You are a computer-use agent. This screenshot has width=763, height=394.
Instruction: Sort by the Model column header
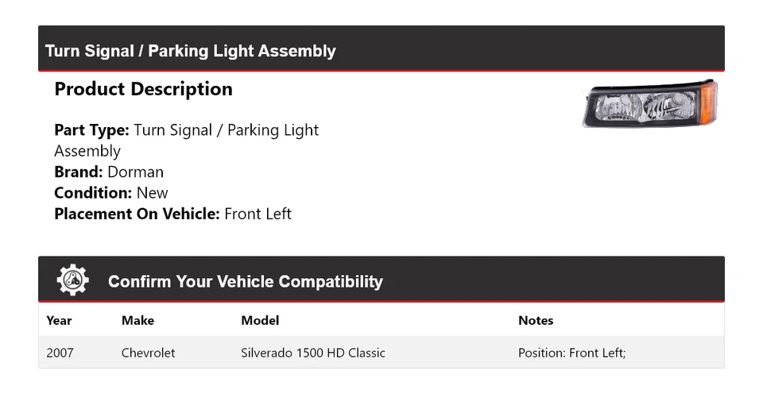260,320
